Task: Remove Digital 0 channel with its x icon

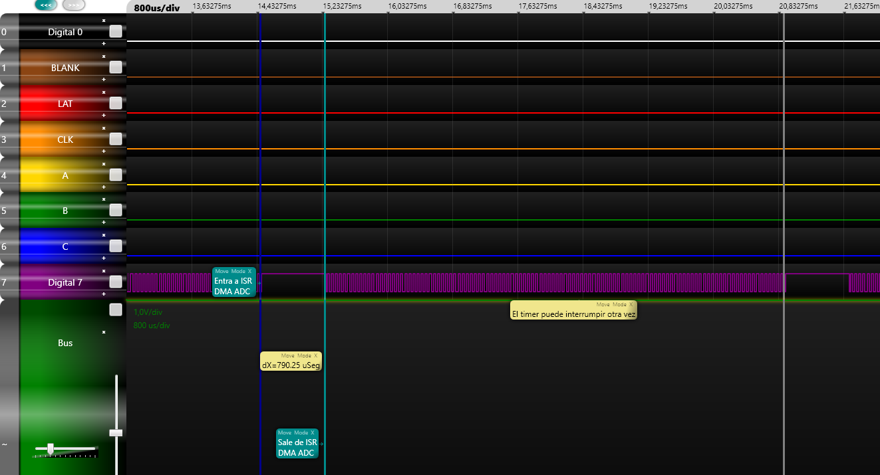Action: [x=104, y=21]
